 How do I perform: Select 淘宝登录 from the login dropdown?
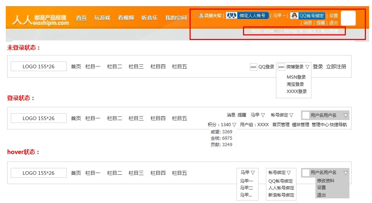click(295, 84)
